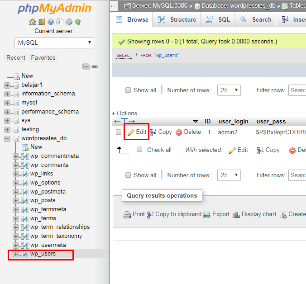Open the Recent tables tab
Image resolution: width=306 pixels, height=284 pixels.
coord(16,58)
